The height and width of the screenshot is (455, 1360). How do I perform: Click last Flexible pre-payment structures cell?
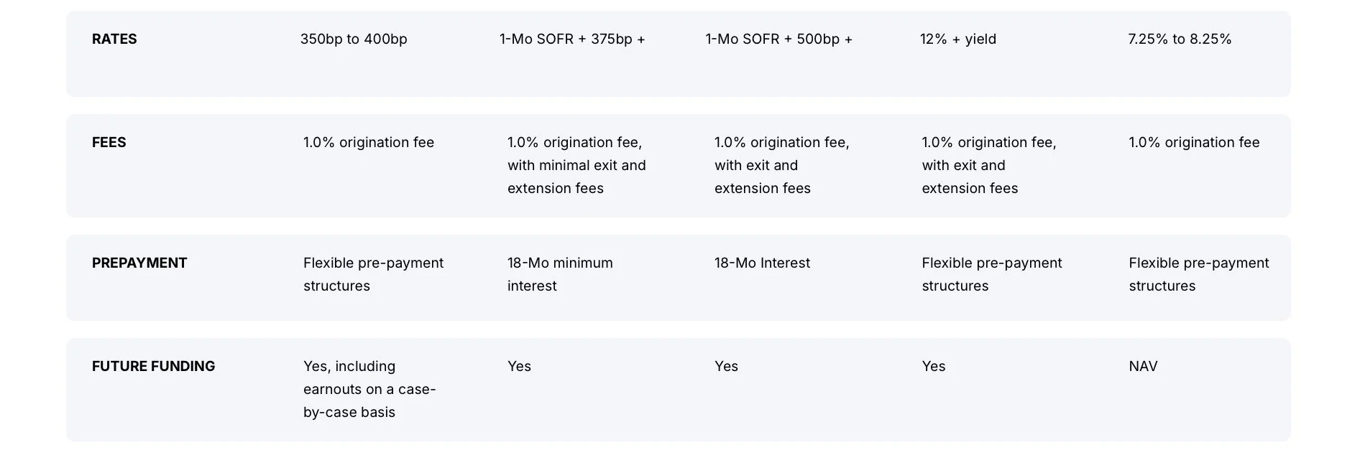coord(1199,274)
